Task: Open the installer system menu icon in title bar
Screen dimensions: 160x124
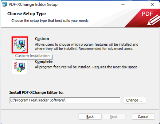Action: [x=4, y=5]
